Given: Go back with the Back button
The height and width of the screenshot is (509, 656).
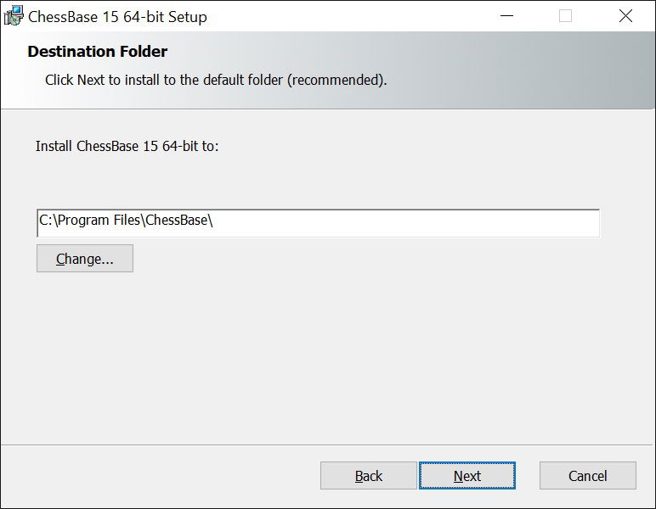Looking at the screenshot, I should pyautogui.click(x=368, y=476).
